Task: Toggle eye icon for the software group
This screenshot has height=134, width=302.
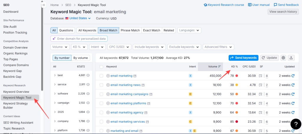Action: (x=88, y=94)
